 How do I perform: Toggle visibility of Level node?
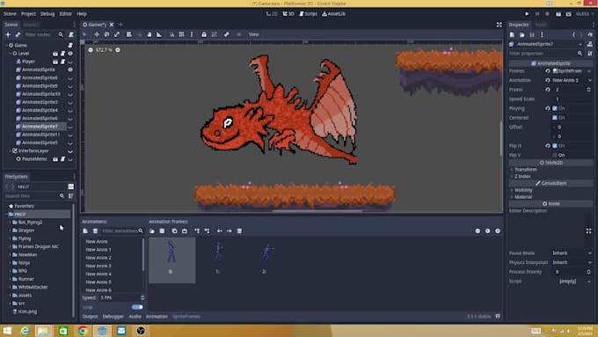(70, 54)
